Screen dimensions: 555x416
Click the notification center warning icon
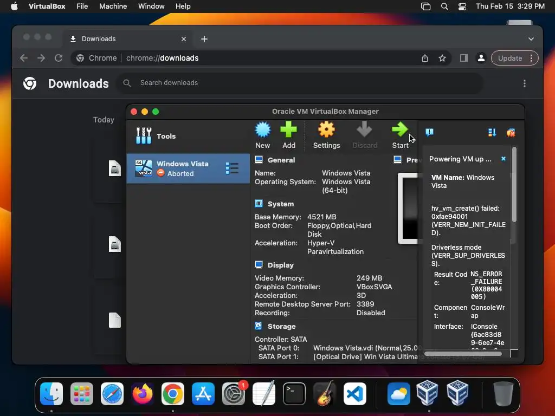[x=429, y=133]
